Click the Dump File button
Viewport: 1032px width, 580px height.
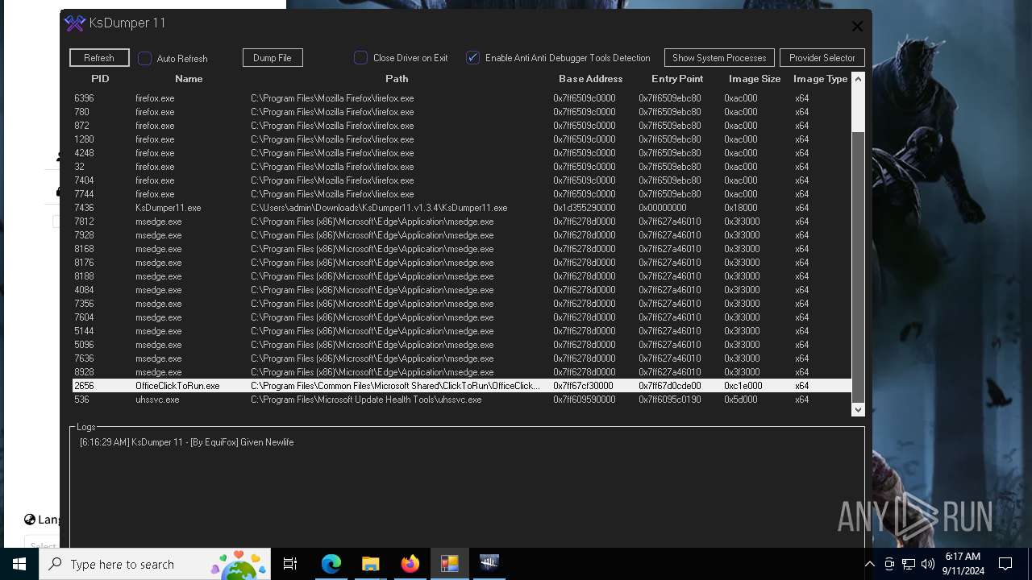[x=273, y=58]
